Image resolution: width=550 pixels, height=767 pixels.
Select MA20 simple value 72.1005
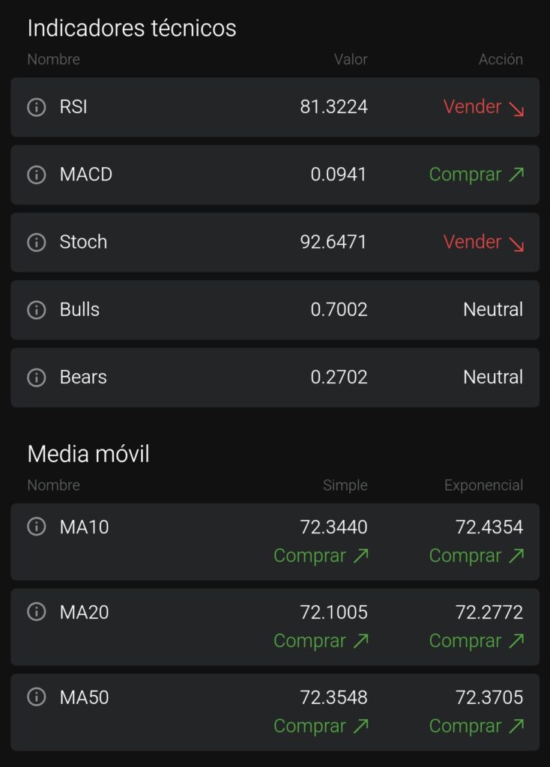(x=333, y=612)
